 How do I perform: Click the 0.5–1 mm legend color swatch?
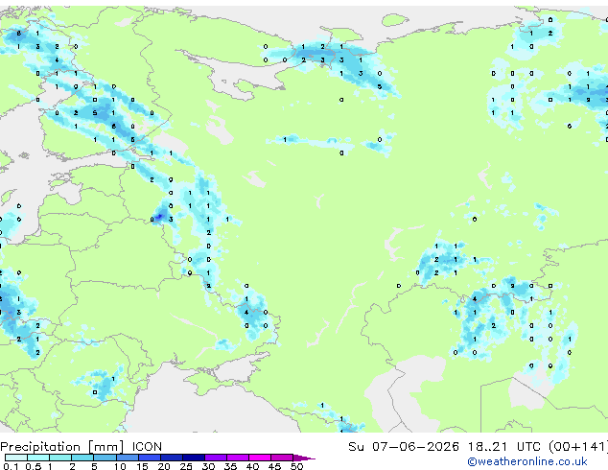coord(38,458)
